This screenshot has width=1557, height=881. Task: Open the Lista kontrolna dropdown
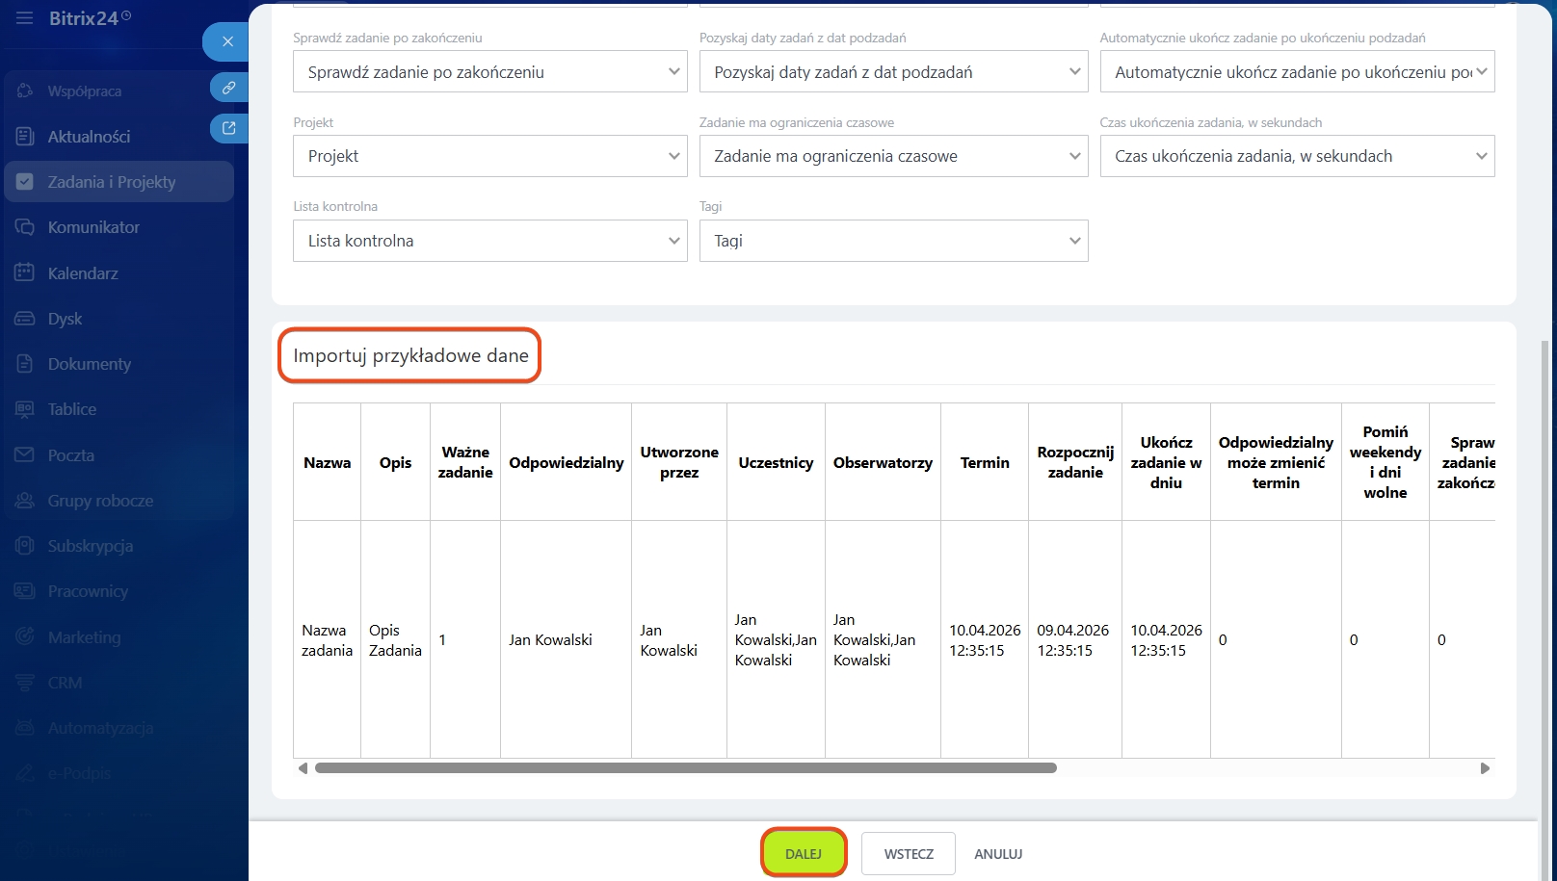point(489,241)
